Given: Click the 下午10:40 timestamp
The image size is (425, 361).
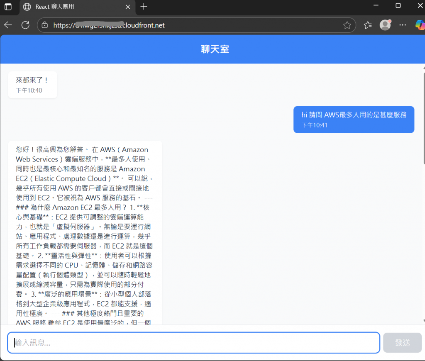Looking at the screenshot, I should pos(29,90).
